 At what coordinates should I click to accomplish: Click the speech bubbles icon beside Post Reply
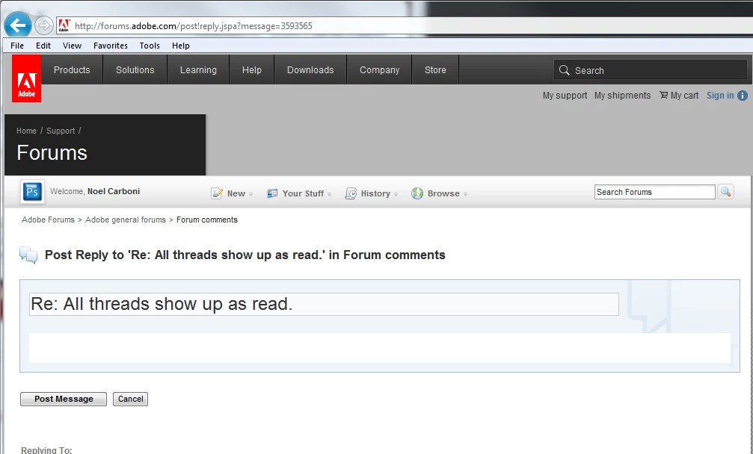pos(28,255)
